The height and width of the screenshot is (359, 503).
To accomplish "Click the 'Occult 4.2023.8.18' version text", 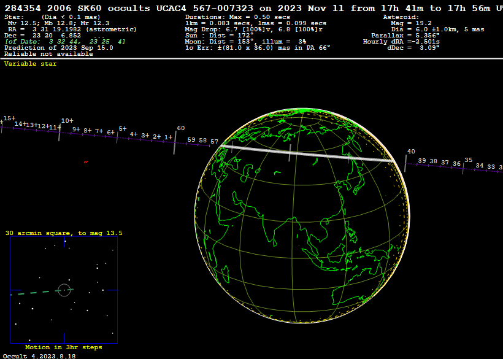I will point(39,356).
